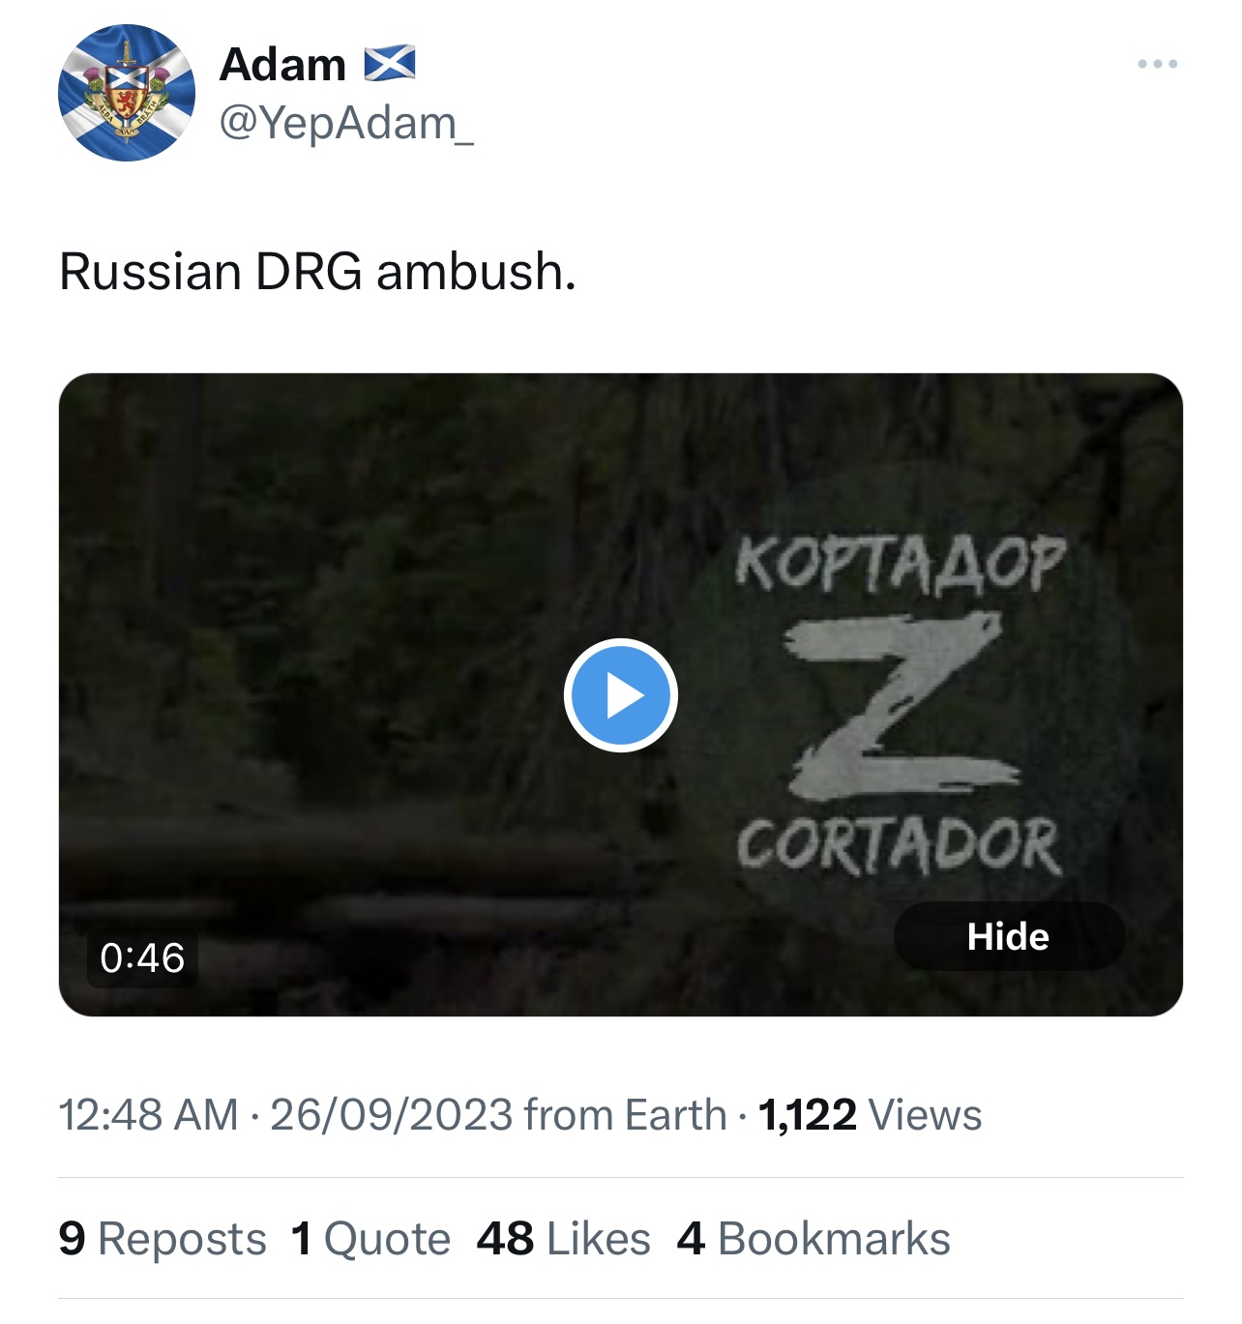
Task: Open the three-dot more options menu
Action: click(1157, 64)
